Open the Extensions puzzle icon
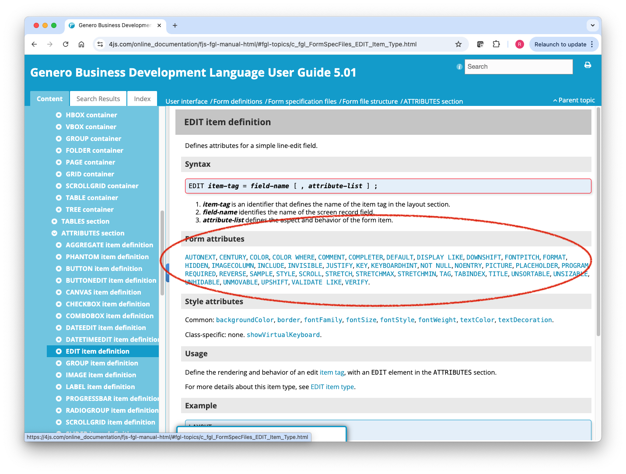 point(496,44)
